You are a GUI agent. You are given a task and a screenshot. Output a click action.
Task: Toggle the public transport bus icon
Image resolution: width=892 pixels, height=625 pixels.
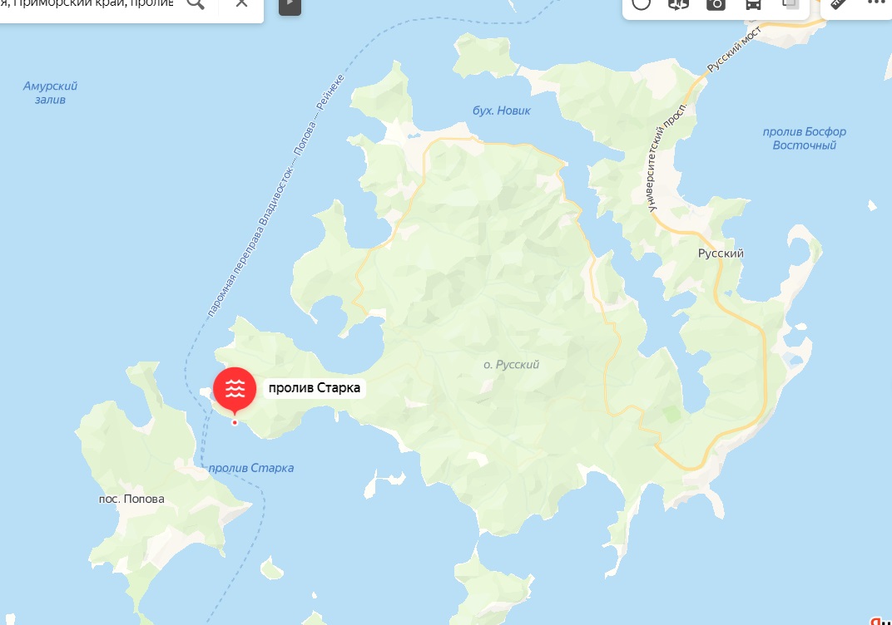[x=752, y=4]
